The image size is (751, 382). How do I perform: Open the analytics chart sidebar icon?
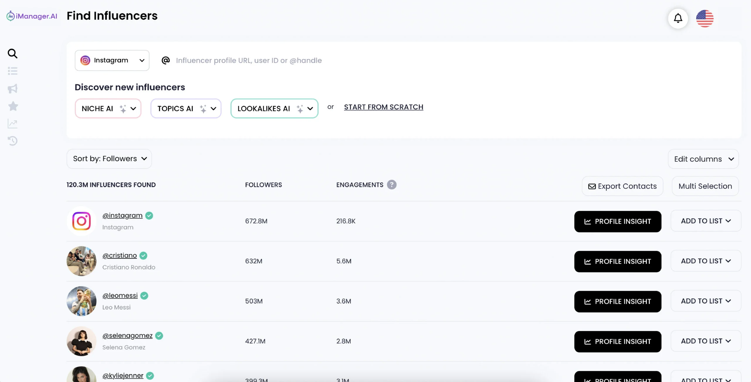tap(12, 124)
